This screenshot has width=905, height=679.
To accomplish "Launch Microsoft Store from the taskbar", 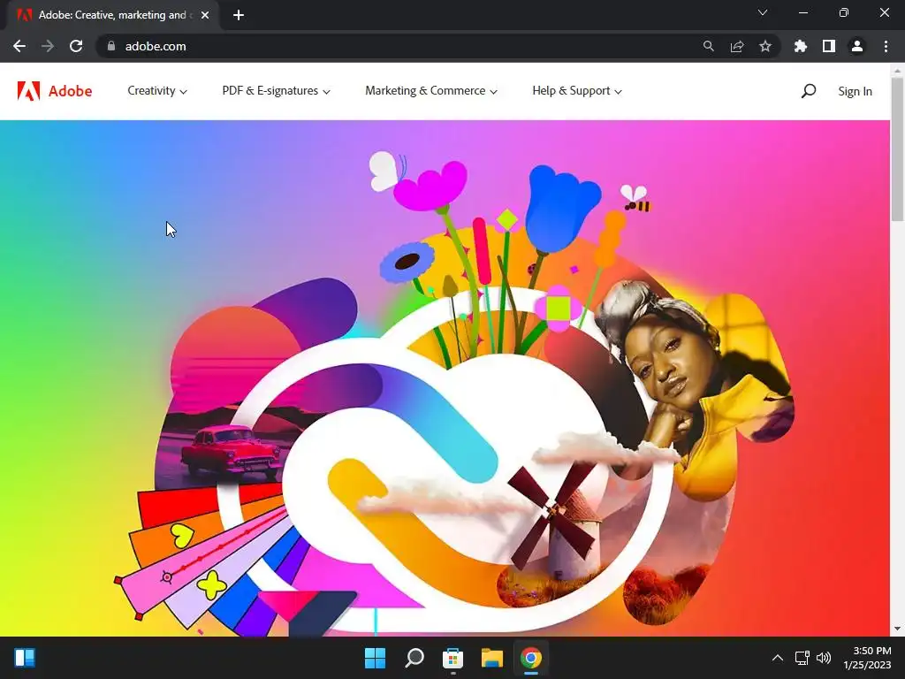I will pos(453,658).
